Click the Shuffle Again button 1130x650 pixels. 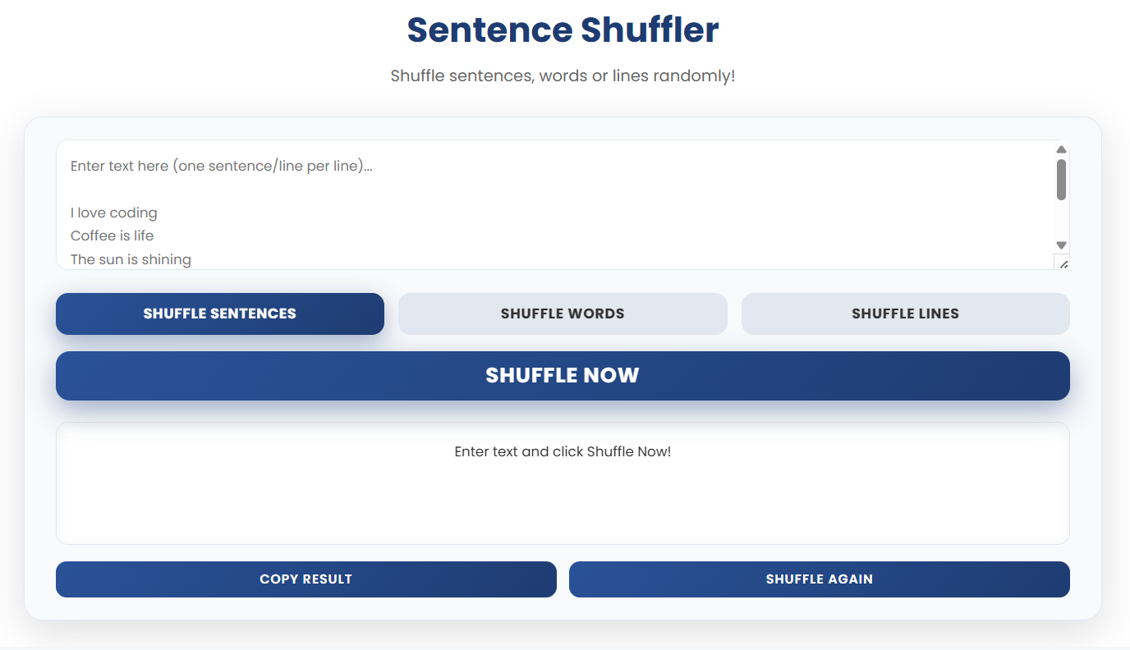click(x=819, y=579)
